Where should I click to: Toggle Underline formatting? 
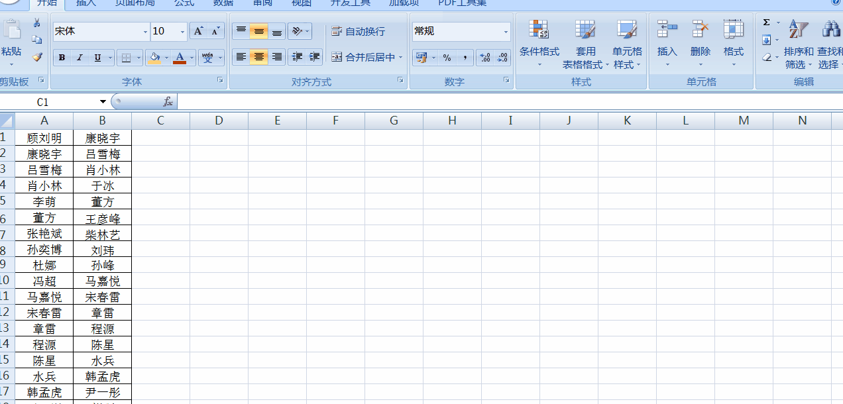click(97, 58)
